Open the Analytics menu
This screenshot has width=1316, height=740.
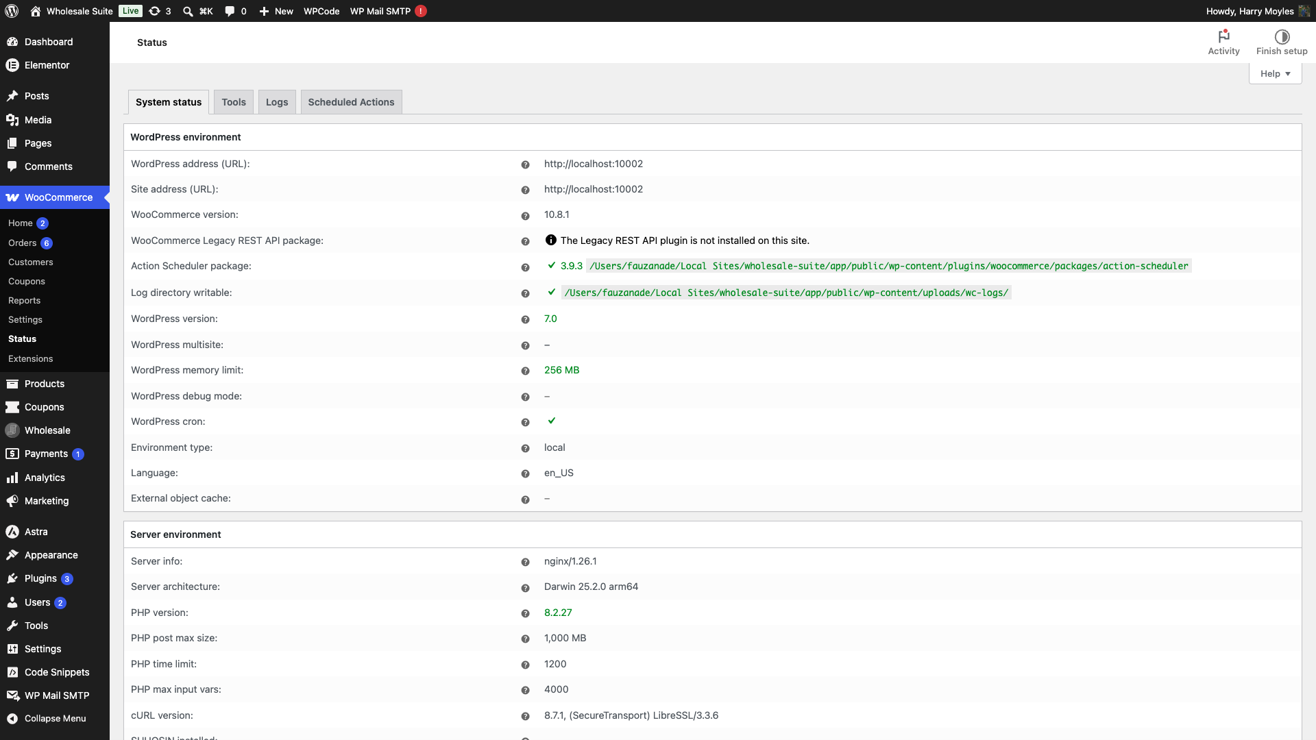(x=55, y=478)
